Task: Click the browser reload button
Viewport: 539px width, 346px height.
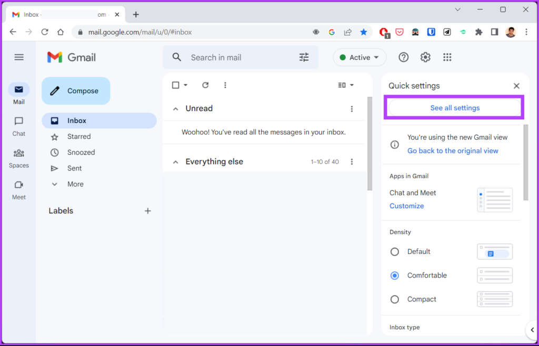Action: (x=45, y=32)
